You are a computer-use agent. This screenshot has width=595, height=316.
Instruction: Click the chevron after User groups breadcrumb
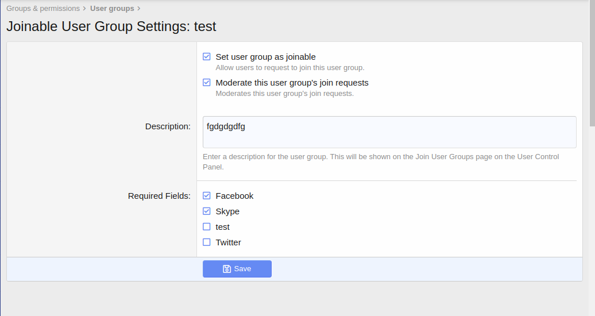[139, 9]
